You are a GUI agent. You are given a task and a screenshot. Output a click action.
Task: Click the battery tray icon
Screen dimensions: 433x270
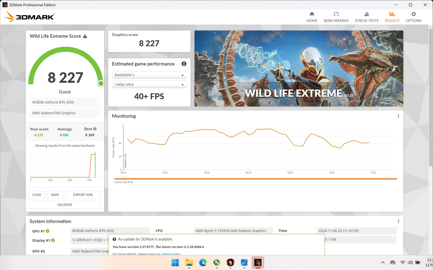pos(418,262)
